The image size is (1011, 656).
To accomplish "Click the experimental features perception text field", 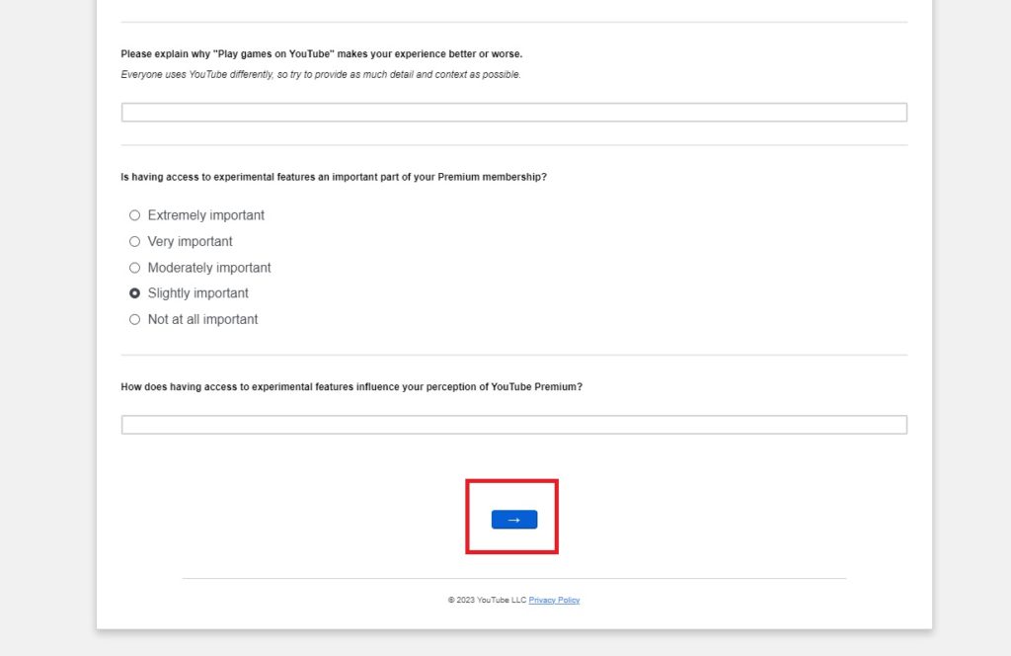I will pos(512,424).
